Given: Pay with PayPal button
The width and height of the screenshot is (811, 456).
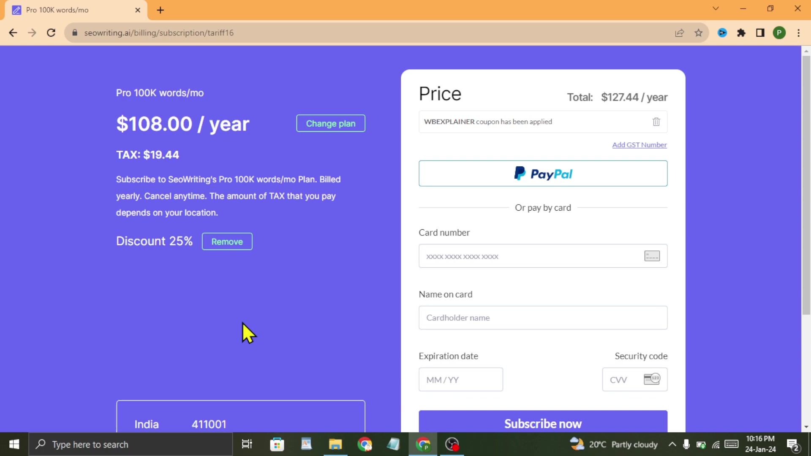Looking at the screenshot, I should (x=543, y=174).
